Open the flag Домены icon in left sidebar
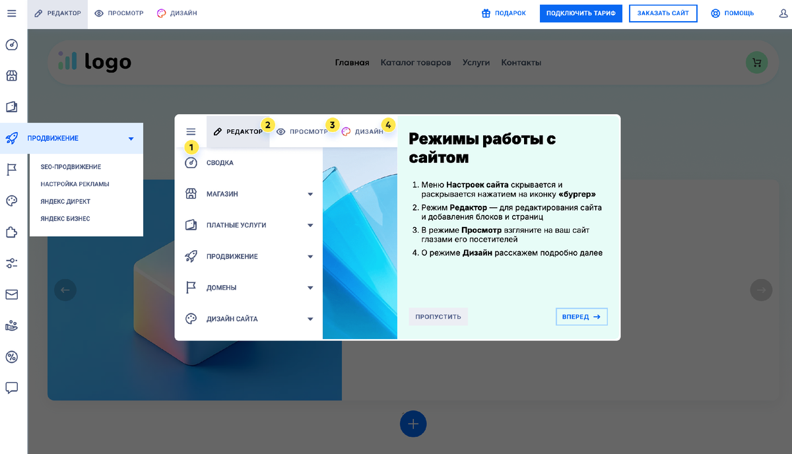 (x=12, y=170)
